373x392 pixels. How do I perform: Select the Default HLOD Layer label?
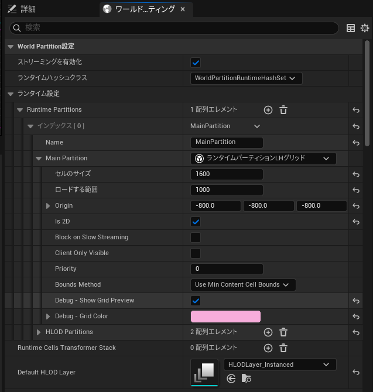tap(46, 372)
